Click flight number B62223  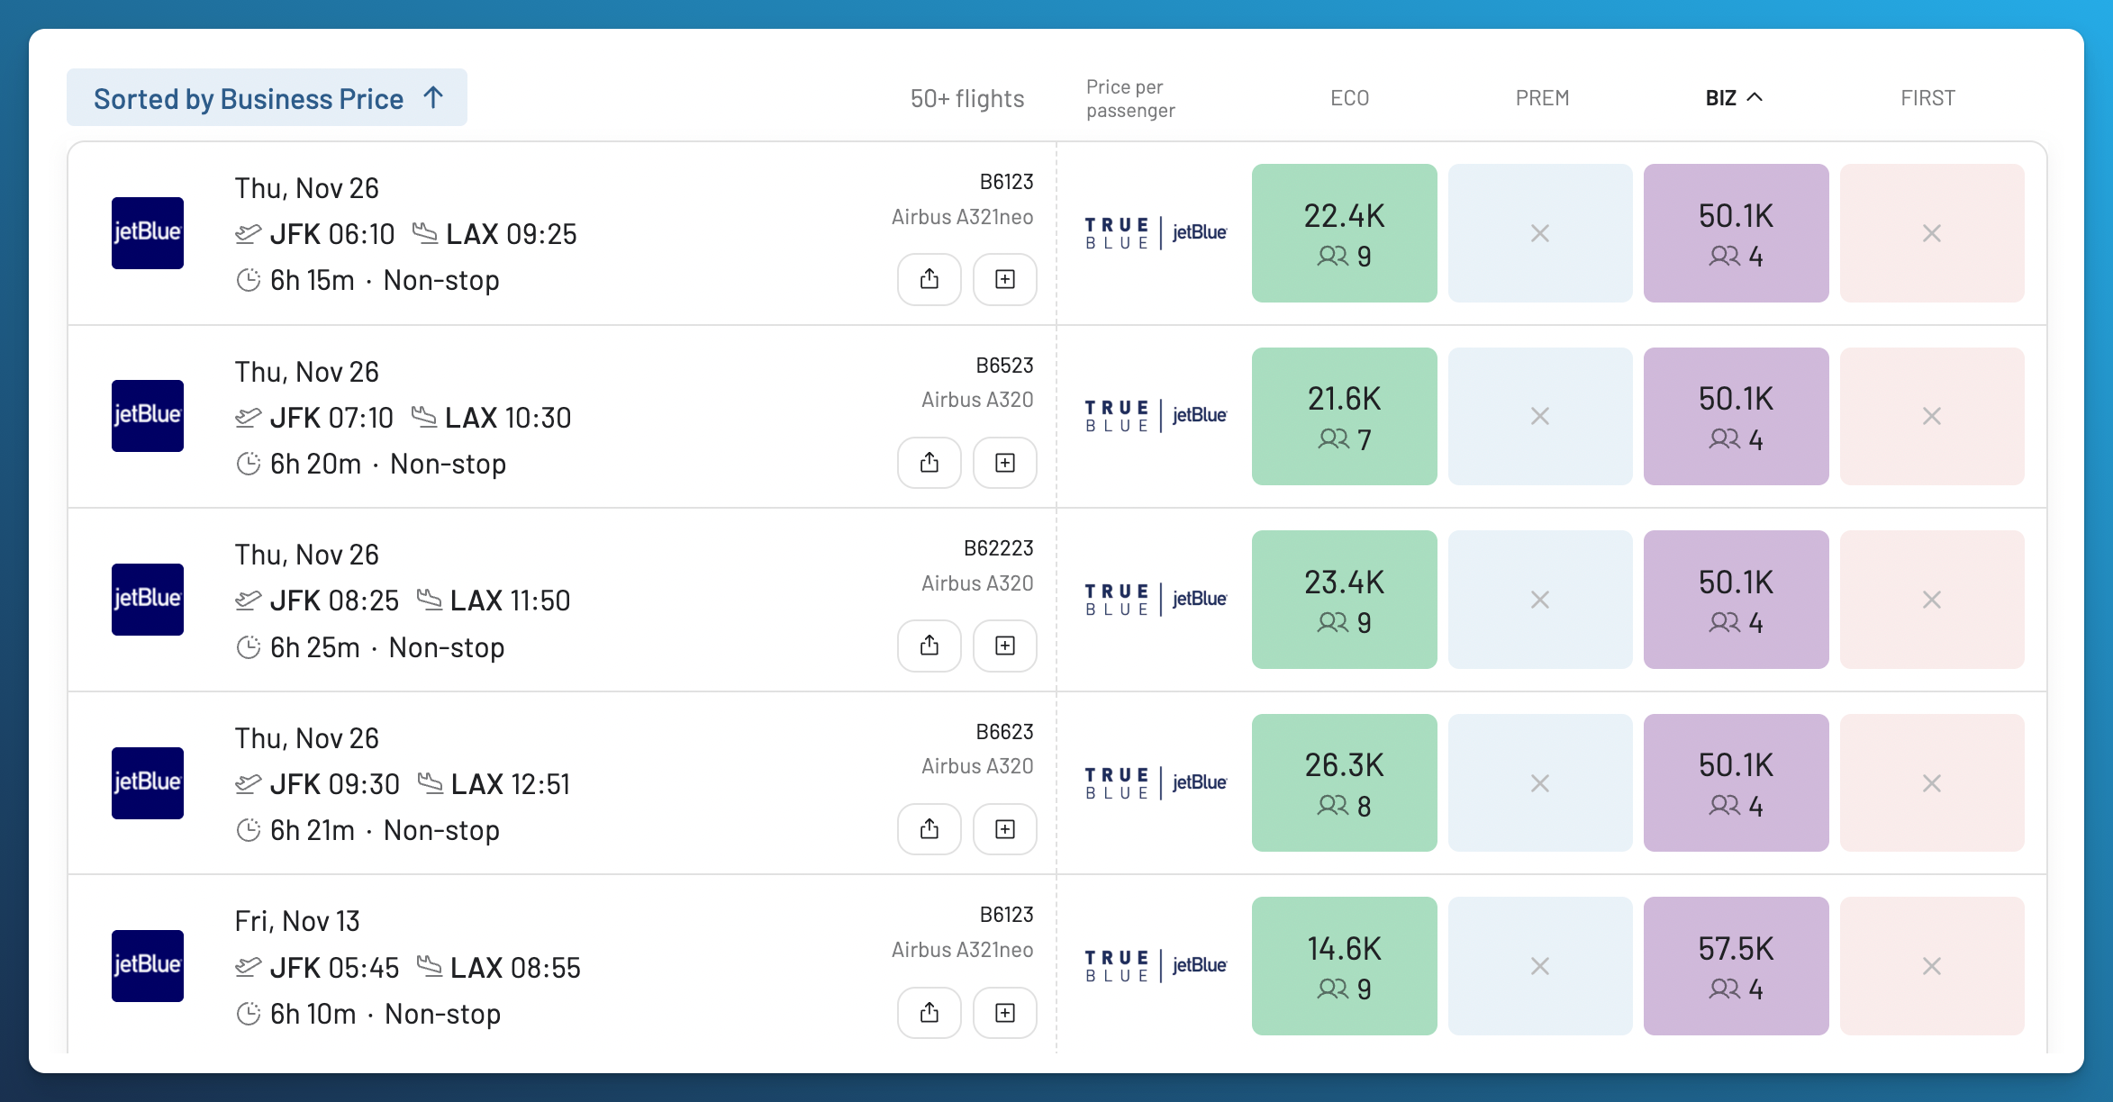999,548
